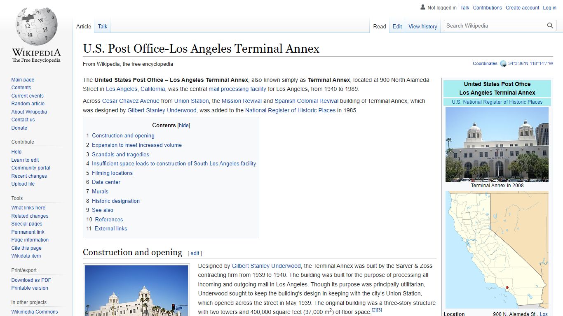The height and width of the screenshot is (316, 563).
Task: Open the Terminal Annex in 2008 photo
Action: 497,144
